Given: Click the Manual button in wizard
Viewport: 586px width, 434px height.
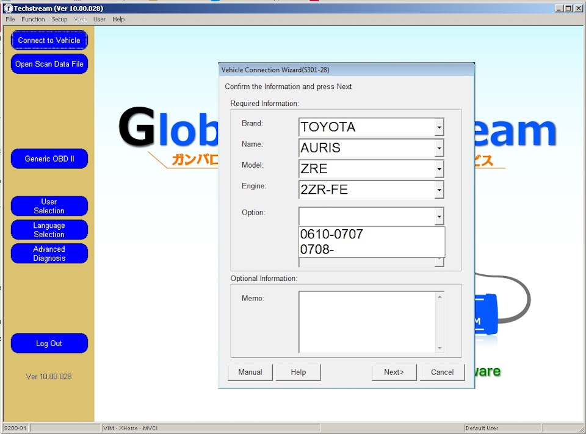Looking at the screenshot, I should 250,372.
